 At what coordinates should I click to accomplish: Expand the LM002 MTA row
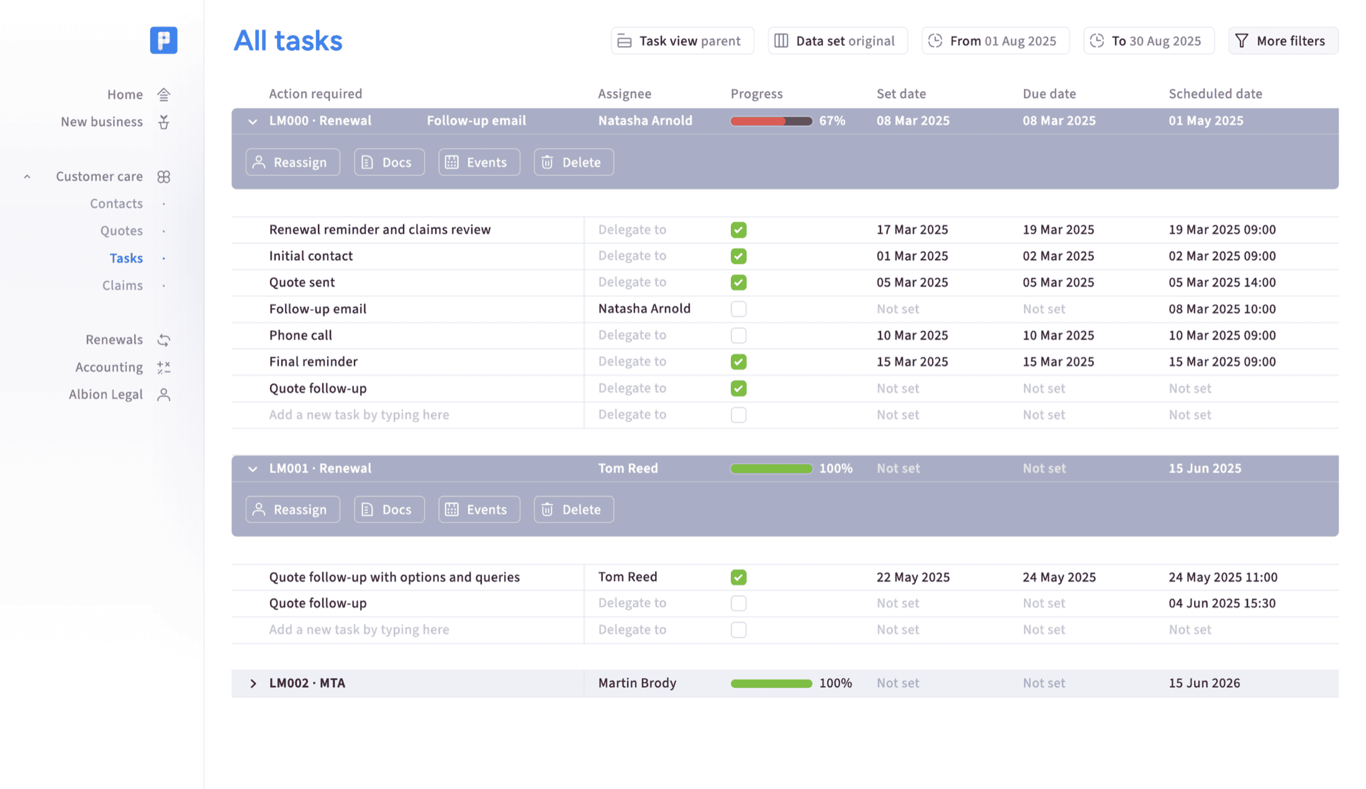click(253, 683)
